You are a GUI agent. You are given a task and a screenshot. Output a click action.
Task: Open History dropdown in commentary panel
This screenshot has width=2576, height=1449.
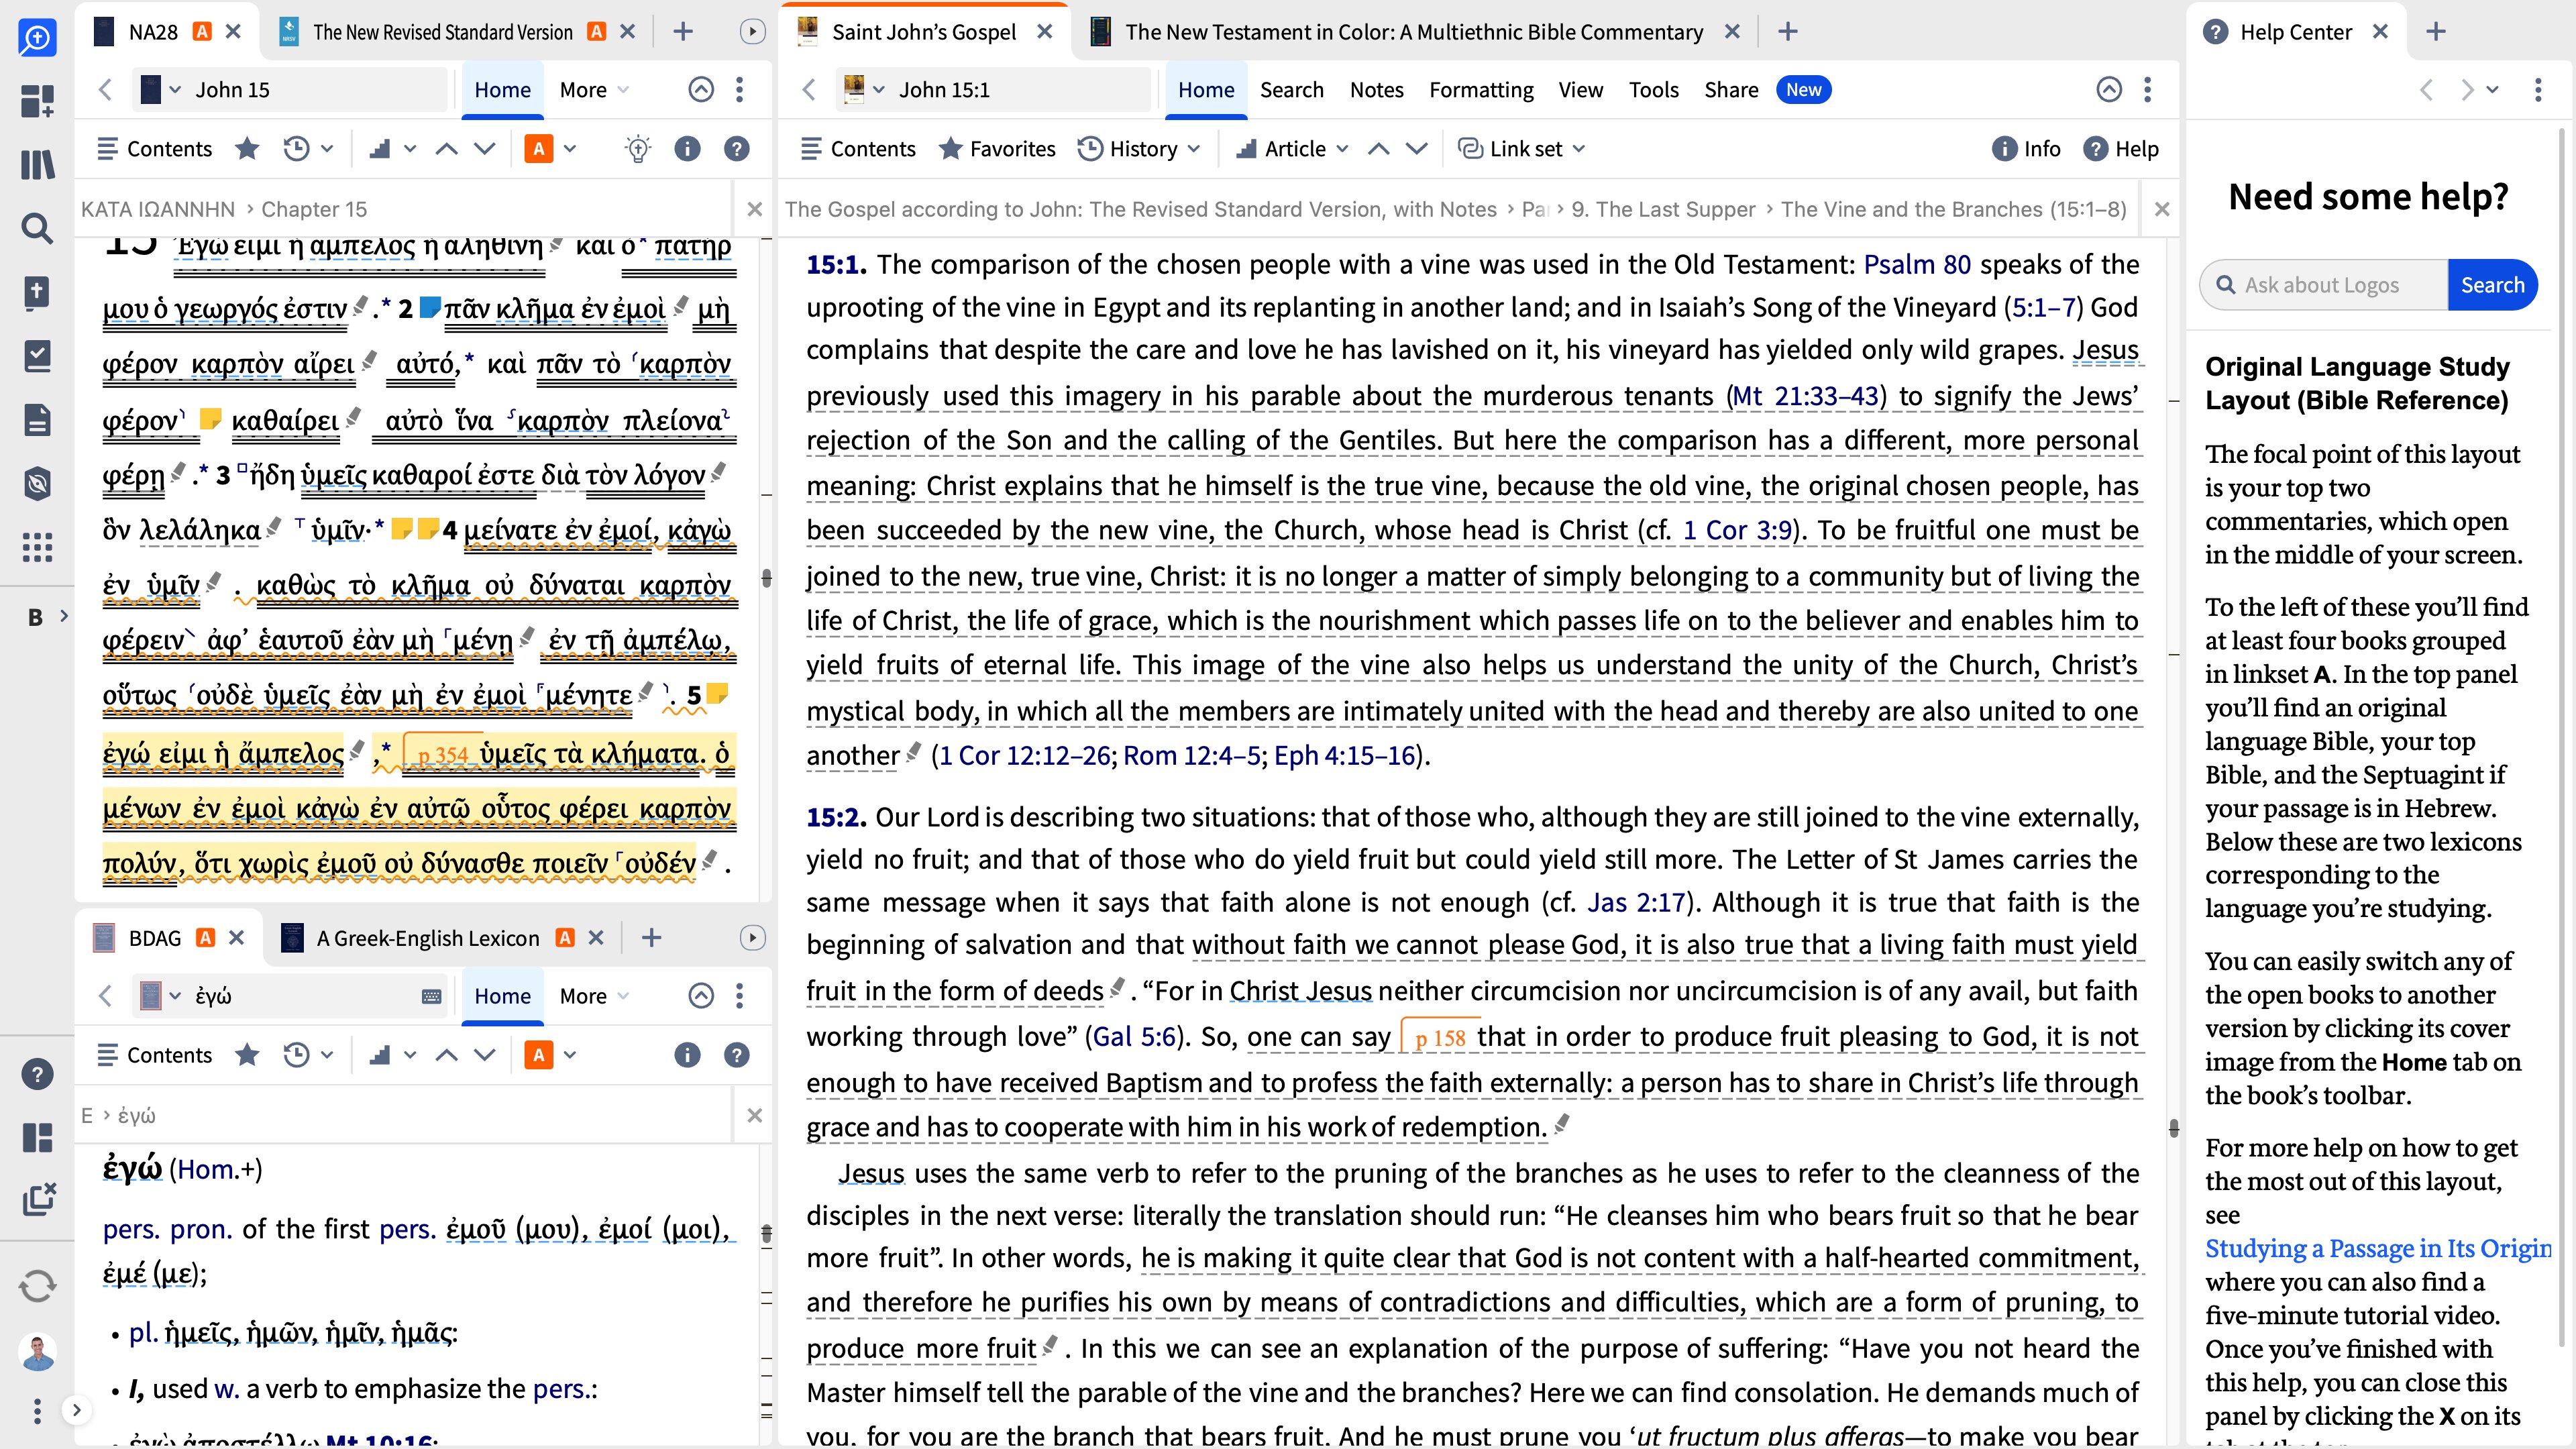(1140, 149)
